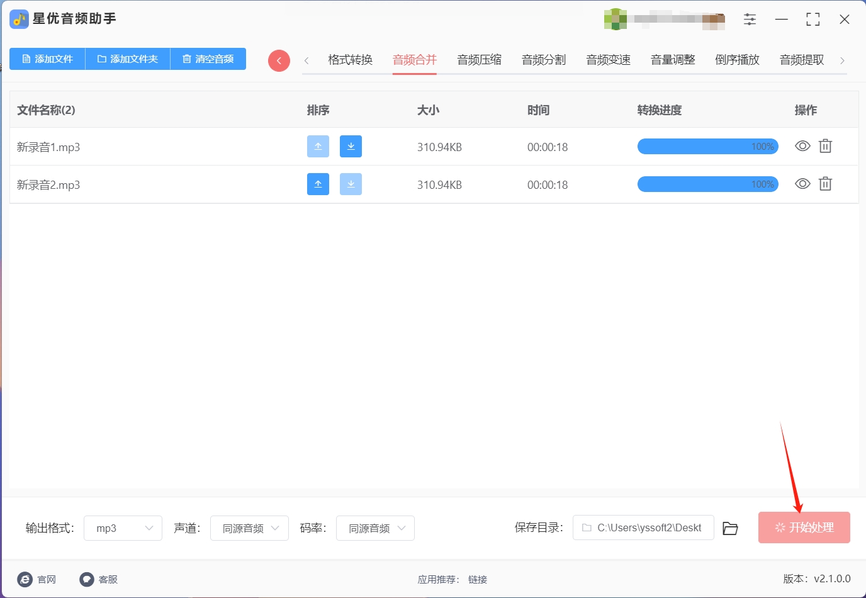This screenshot has width=866, height=598.
Task: Select file name 新录音2.mp3
Action: click(48, 185)
